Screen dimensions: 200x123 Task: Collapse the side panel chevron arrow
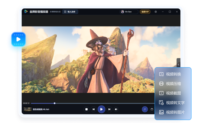179,65
